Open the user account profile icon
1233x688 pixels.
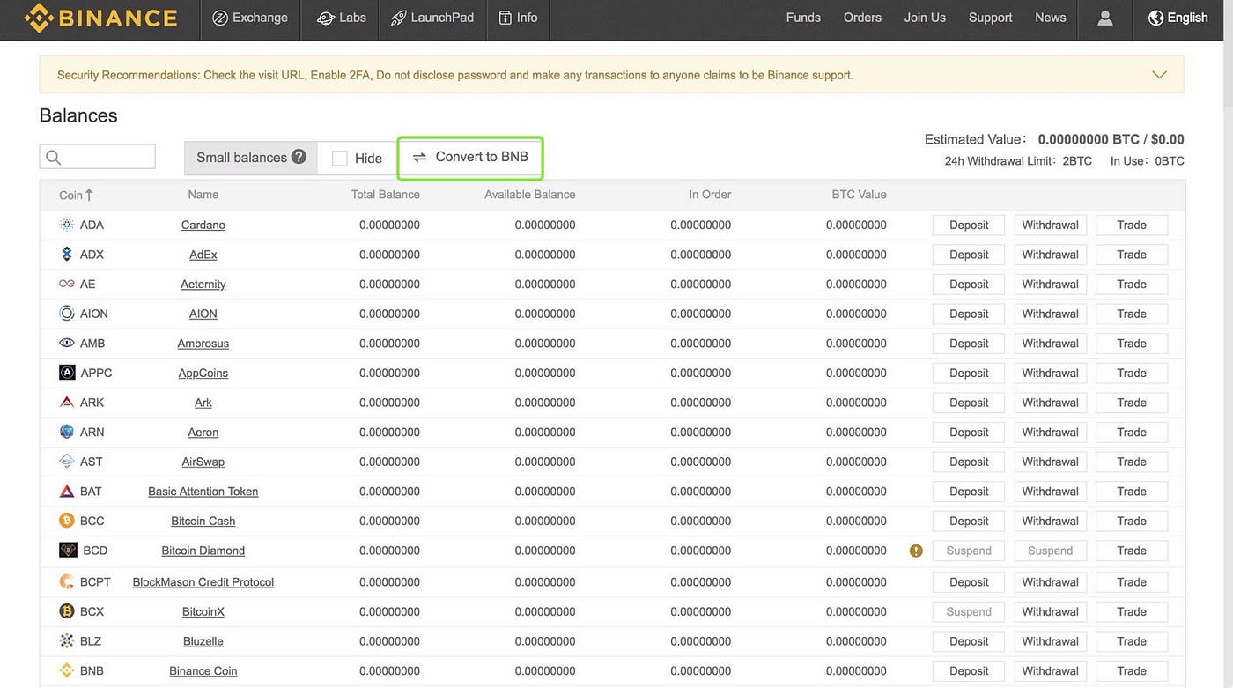point(1104,18)
